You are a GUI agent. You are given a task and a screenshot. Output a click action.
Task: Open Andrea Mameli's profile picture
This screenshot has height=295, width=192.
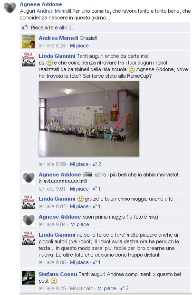point(29,41)
